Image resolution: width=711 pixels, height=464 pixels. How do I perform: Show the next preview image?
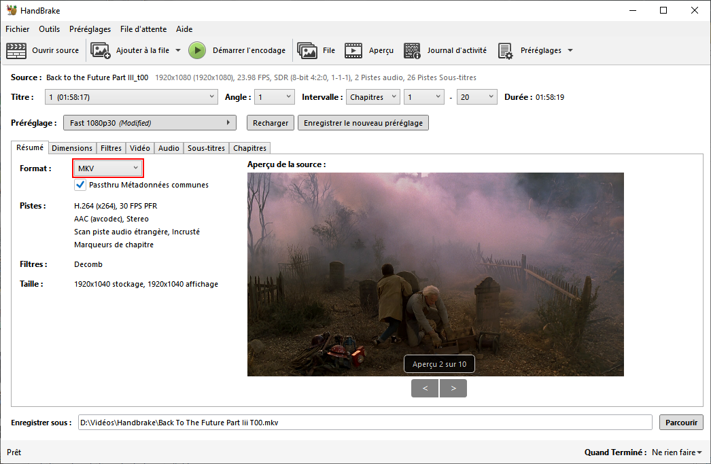[x=453, y=388]
